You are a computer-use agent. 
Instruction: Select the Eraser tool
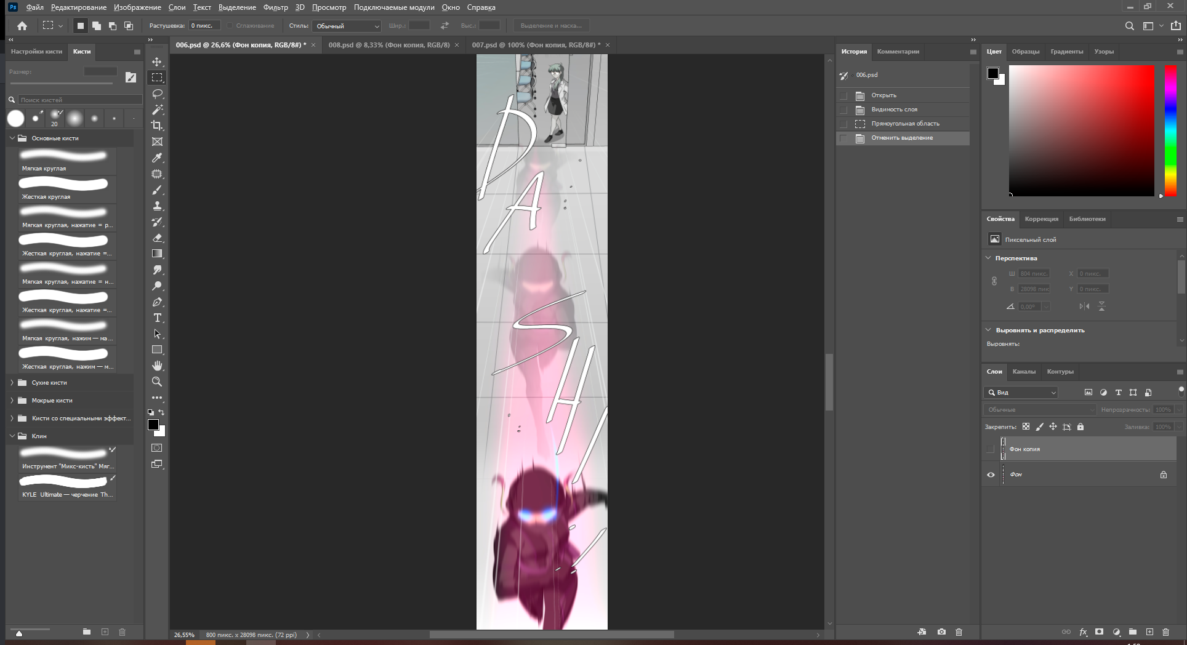(157, 238)
